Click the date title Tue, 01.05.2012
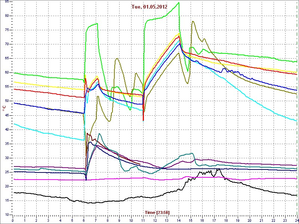This screenshot has width=299, height=224. pos(149,6)
